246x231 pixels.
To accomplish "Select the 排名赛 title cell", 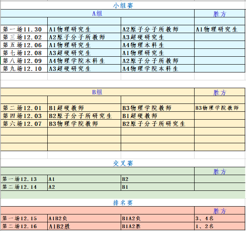I will pyautogui.click(x=123, y=202).
